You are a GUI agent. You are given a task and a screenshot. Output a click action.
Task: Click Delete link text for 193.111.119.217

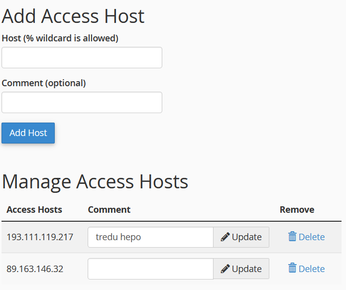point(312,237)
